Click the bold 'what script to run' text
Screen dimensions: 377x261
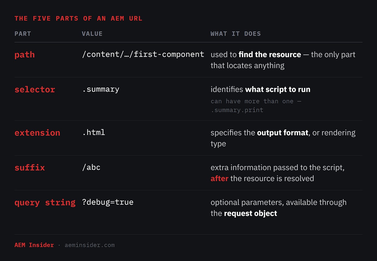pyautogui.click(x=278, y=90)
